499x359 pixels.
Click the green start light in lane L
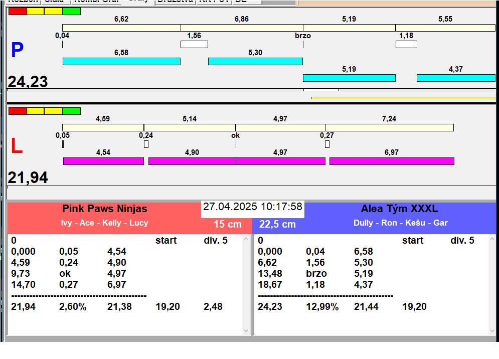click(x=71, y=111)
